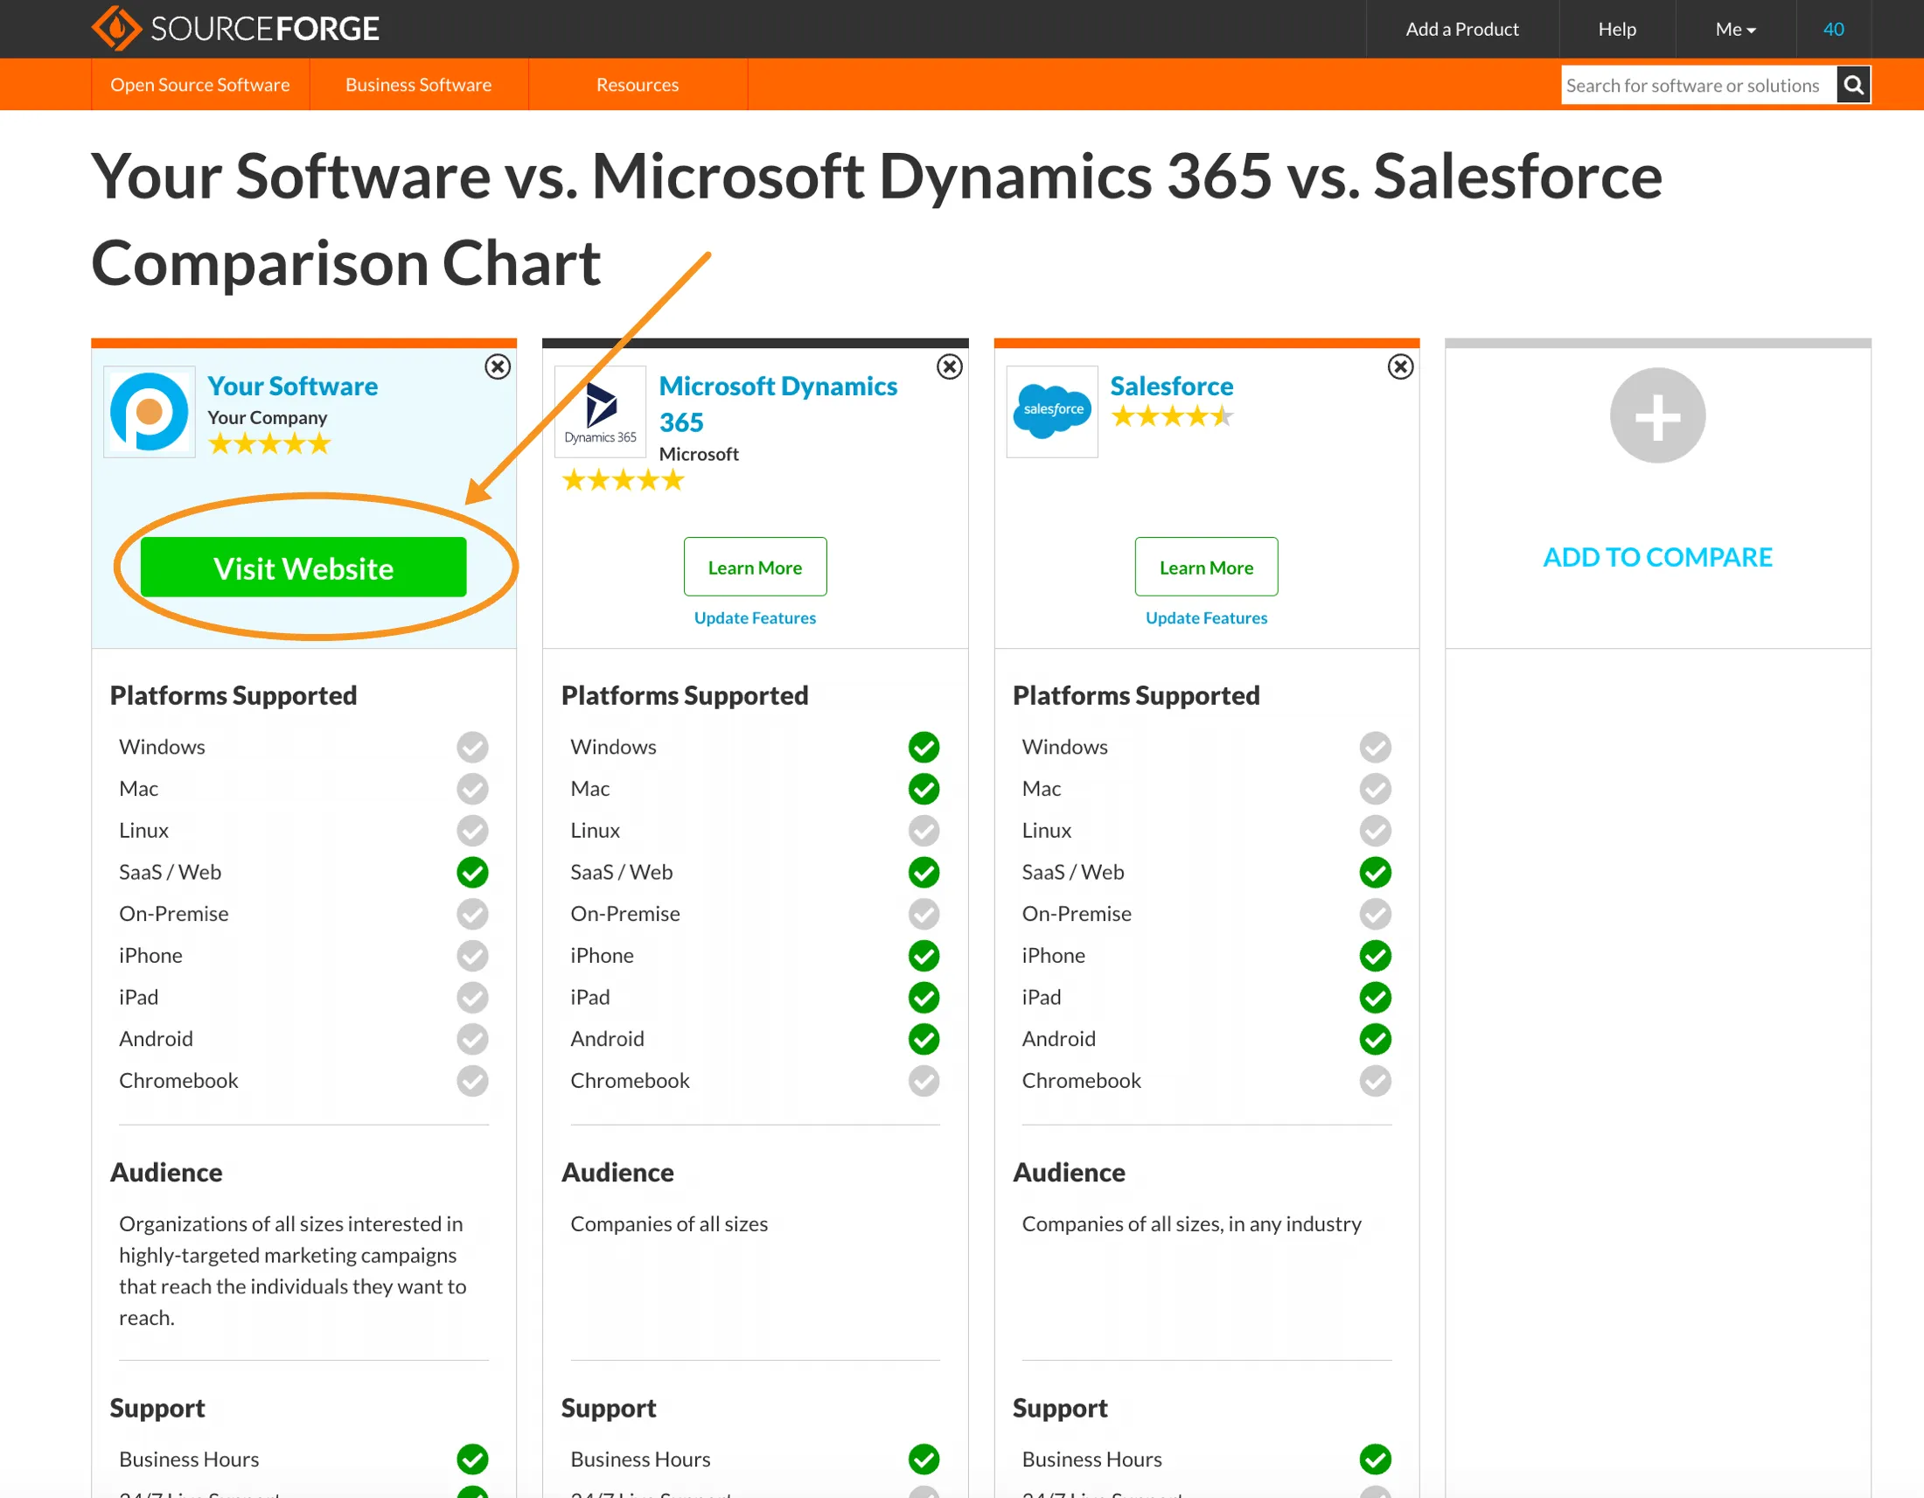Image resolution: width=1924 pixels, height=1498 pixels.
Task: Click iPad check icon for Salesforce
Action: point(1374,997)
